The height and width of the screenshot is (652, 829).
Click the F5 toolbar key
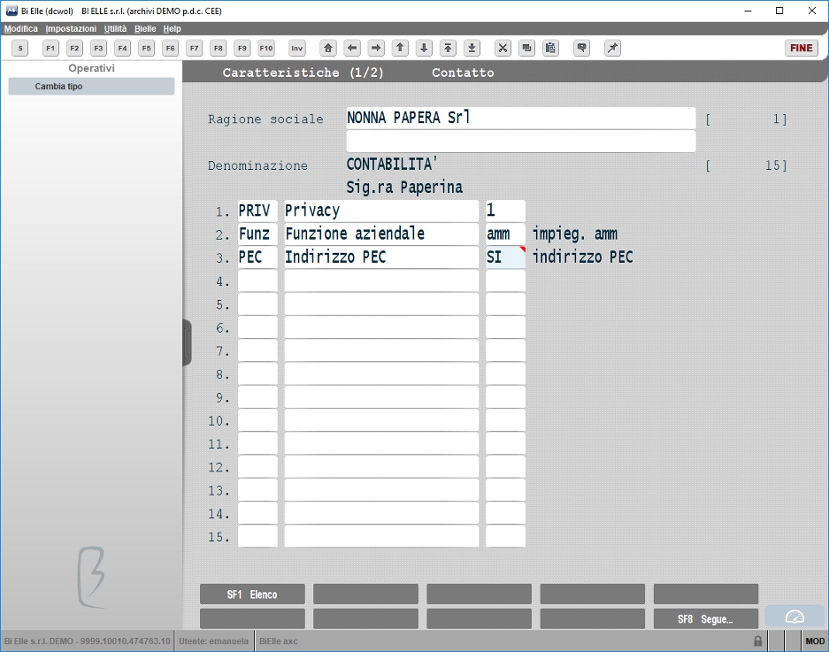(x=147, y=48)
